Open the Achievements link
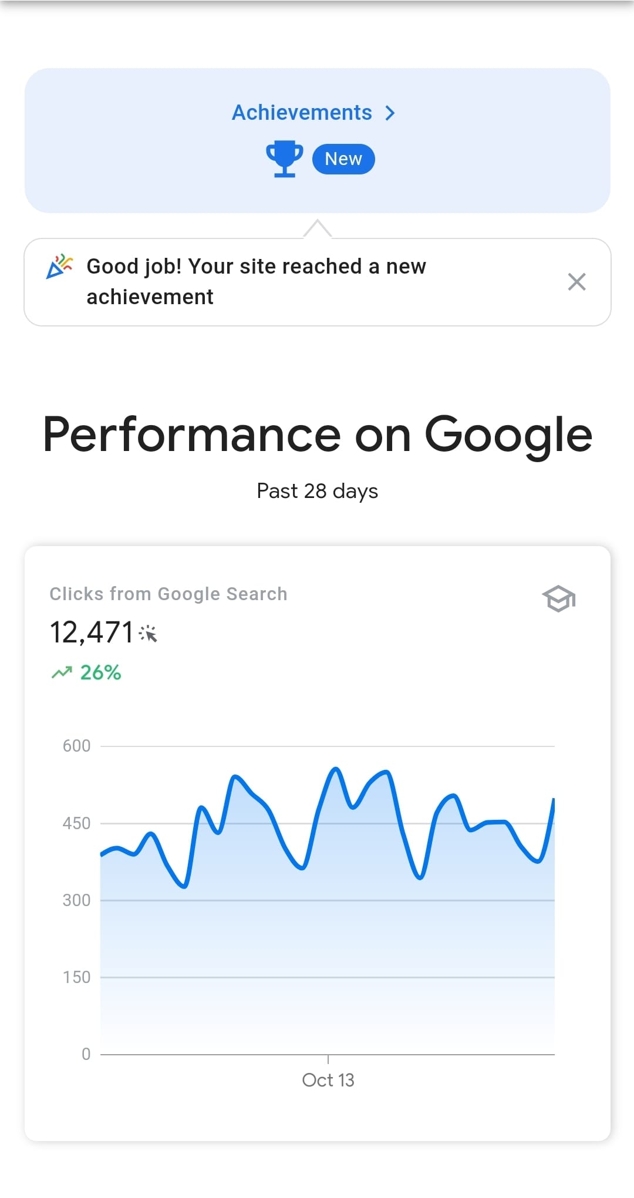This screenshot has height=1198, width=634. point(302,112)
